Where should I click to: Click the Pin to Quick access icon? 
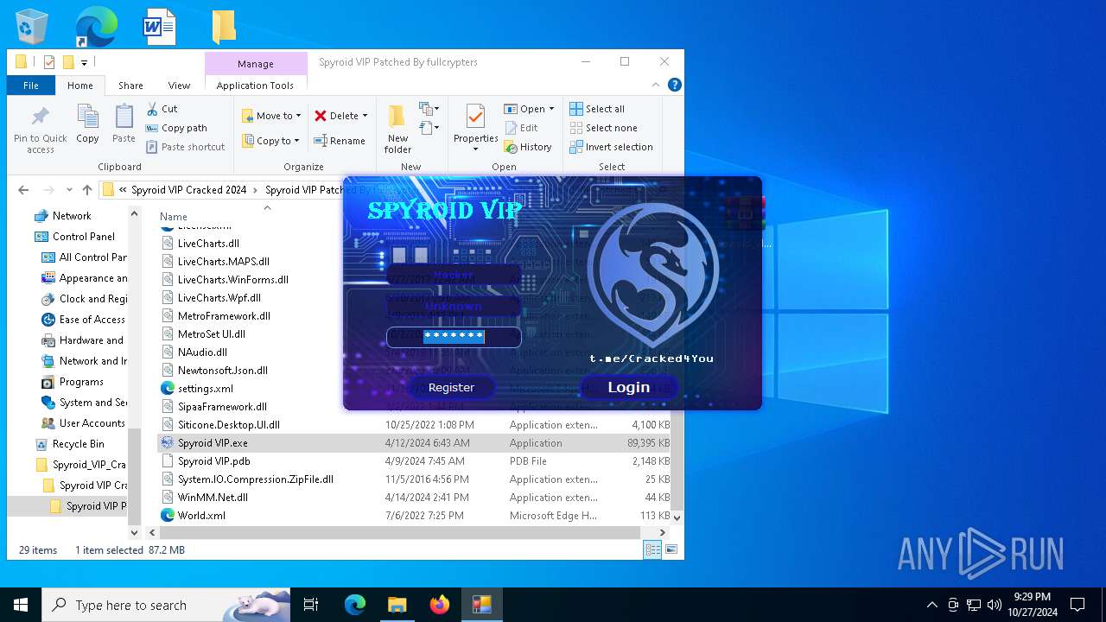(40, 117)
